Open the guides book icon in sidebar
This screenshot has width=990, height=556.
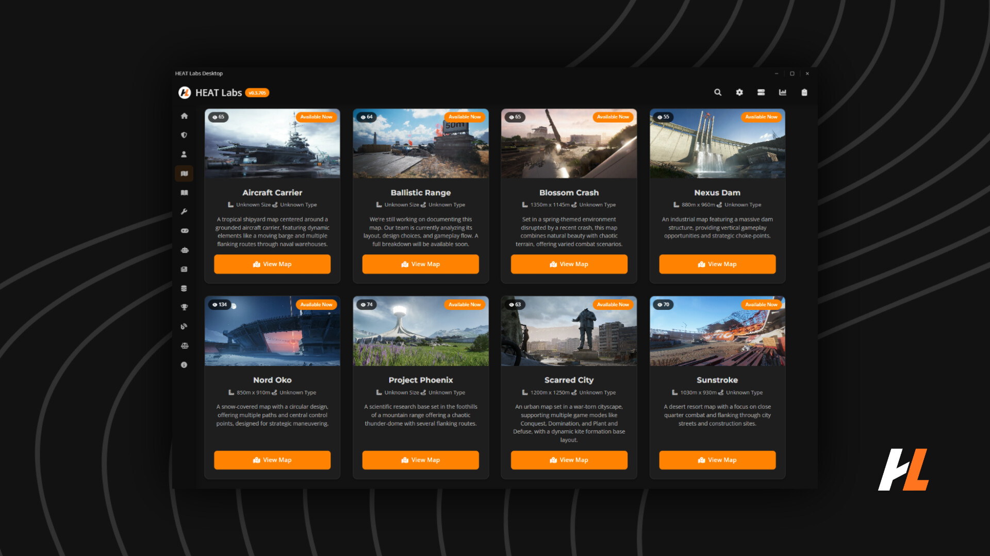click(x=184, y=193)
